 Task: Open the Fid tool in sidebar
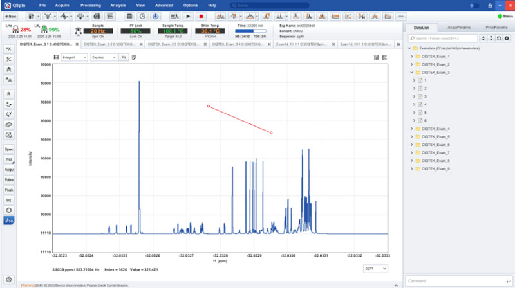[9, 159]
